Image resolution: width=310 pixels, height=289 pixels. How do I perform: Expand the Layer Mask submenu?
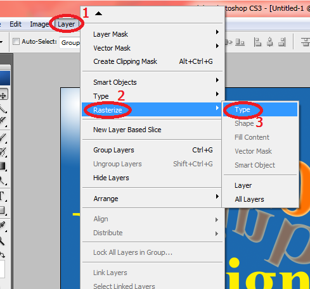(152, 34)
